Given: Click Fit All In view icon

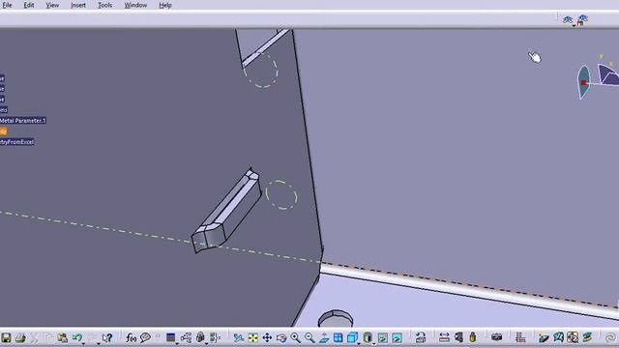Looking at the screenshot, I should pyautogui.click(x=252, y=337).
